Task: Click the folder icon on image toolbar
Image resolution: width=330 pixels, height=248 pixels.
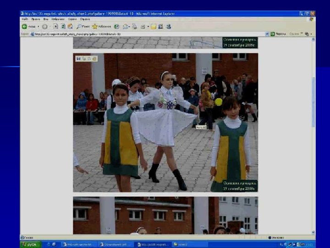Action: coord(94,59)
